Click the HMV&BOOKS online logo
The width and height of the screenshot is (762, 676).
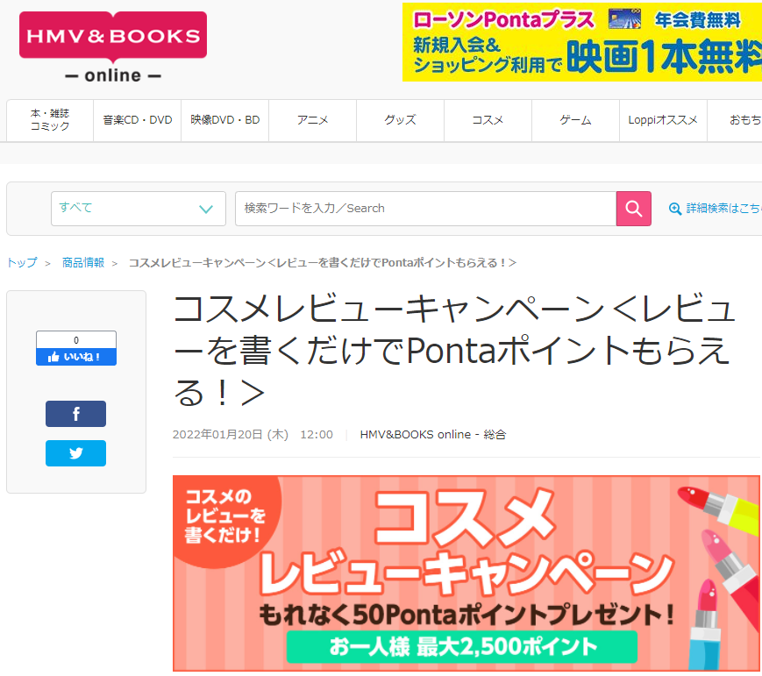pyautogui.click(x=113, y=47)
